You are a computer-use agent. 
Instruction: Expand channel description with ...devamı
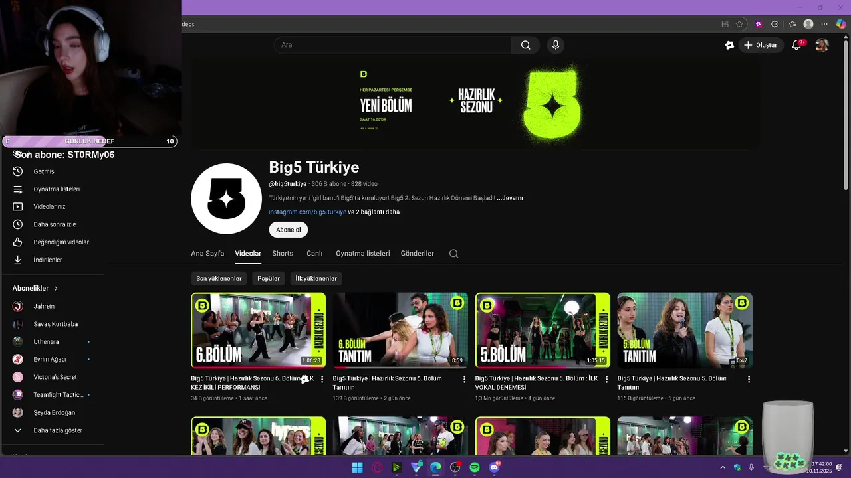pos(510,198)
